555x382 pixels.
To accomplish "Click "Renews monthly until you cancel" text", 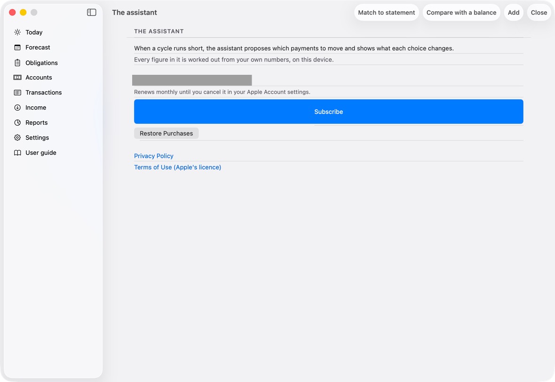I will [x=222, y=92].
